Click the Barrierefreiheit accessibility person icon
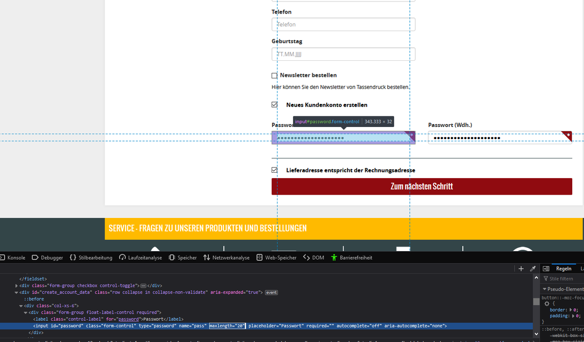This screenshot has height=342, width=584. (x=334, y=258)
